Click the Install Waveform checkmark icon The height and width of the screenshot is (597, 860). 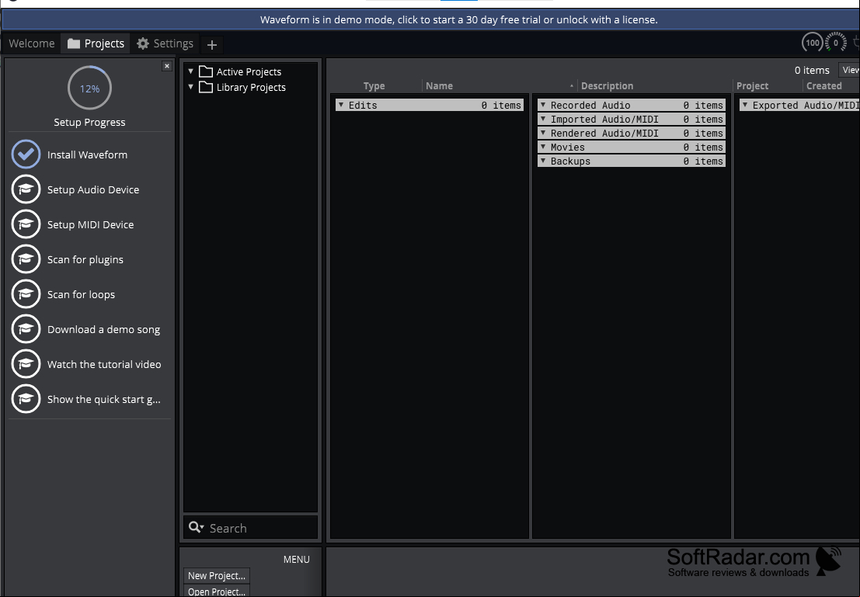26,154
